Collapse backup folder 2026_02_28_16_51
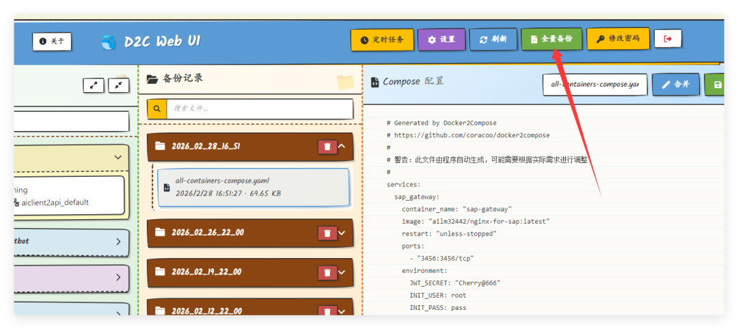This screenshot has width=738, height=329. (342, 146)
